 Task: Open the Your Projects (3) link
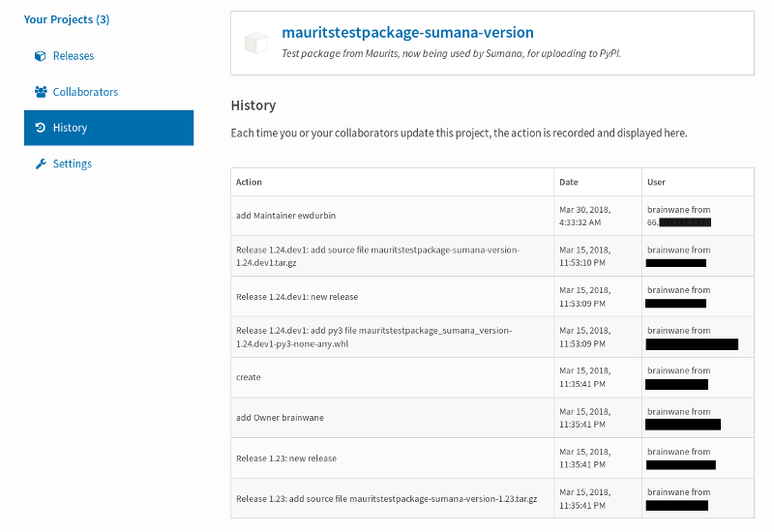[67, 18]
